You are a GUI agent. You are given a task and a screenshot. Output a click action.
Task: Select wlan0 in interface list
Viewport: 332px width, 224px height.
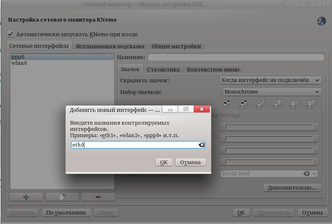62,63
